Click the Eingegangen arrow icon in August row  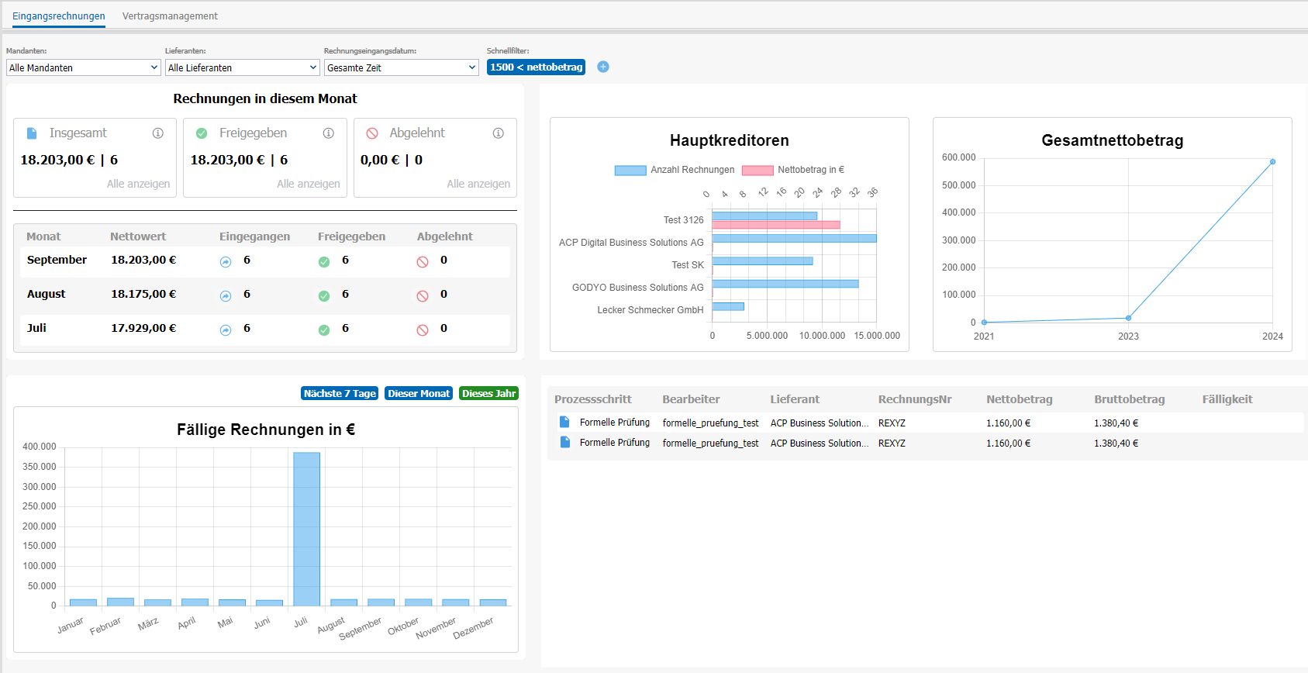[x=226, y=296]
